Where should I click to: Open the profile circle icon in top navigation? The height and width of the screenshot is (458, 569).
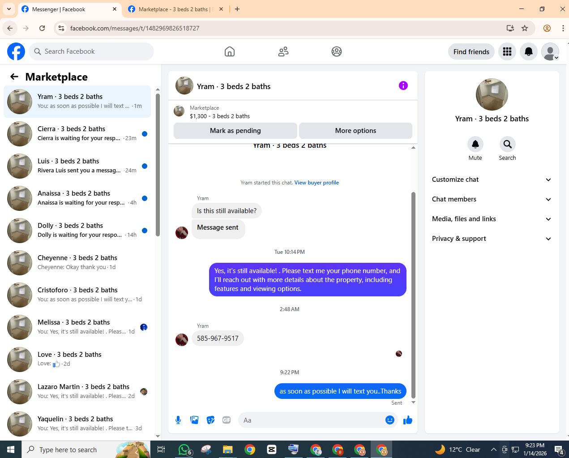[337, 51]
